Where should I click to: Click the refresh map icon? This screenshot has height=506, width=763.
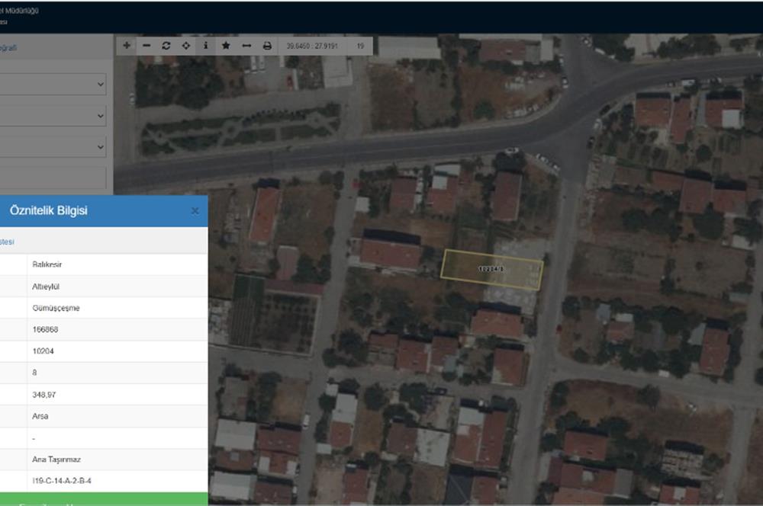[166, 46]
